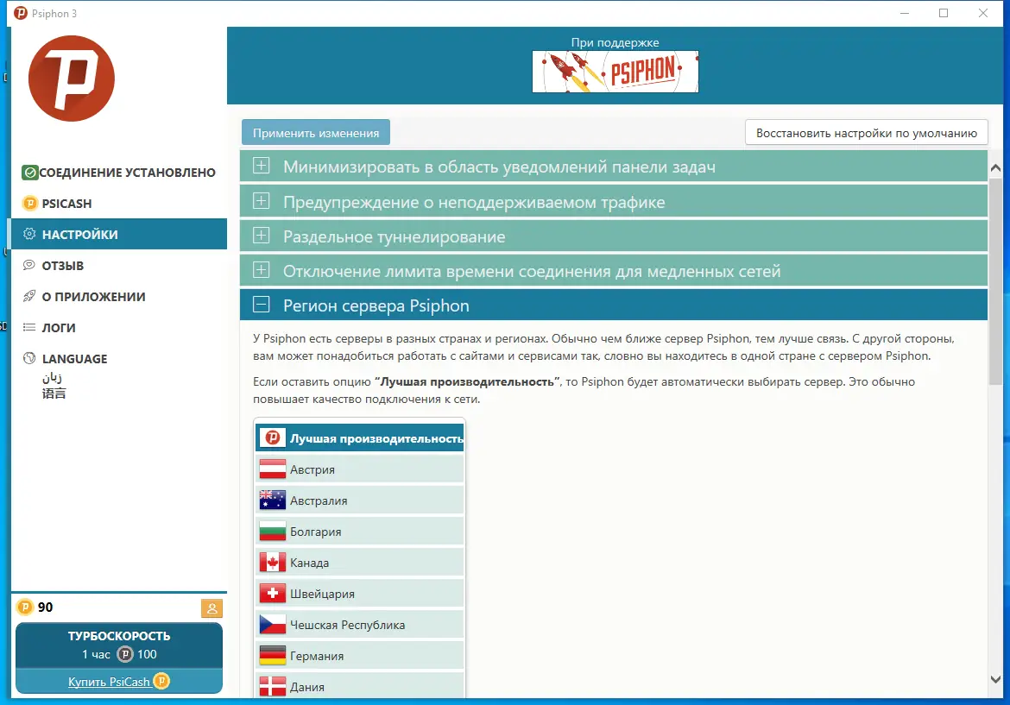Click the settings gear icon
The height and width of the screenshot is (705, 1010).
coord(29,234)
